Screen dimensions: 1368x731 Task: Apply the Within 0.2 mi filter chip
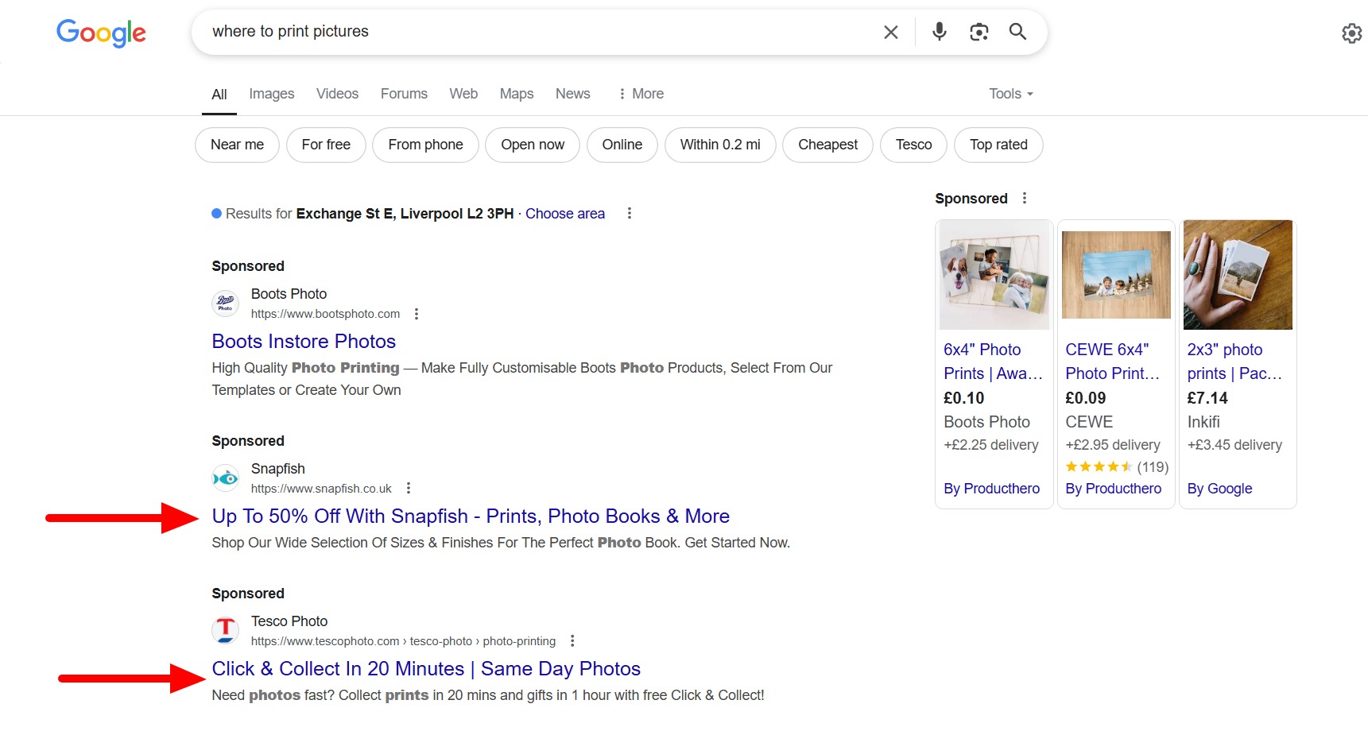pyautogui.click(x=720, y=145)
